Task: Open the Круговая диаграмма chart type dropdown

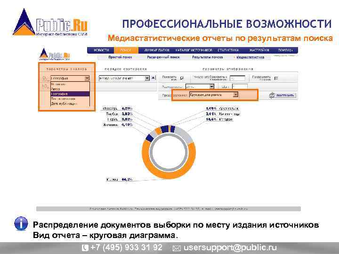Action: 214,95
